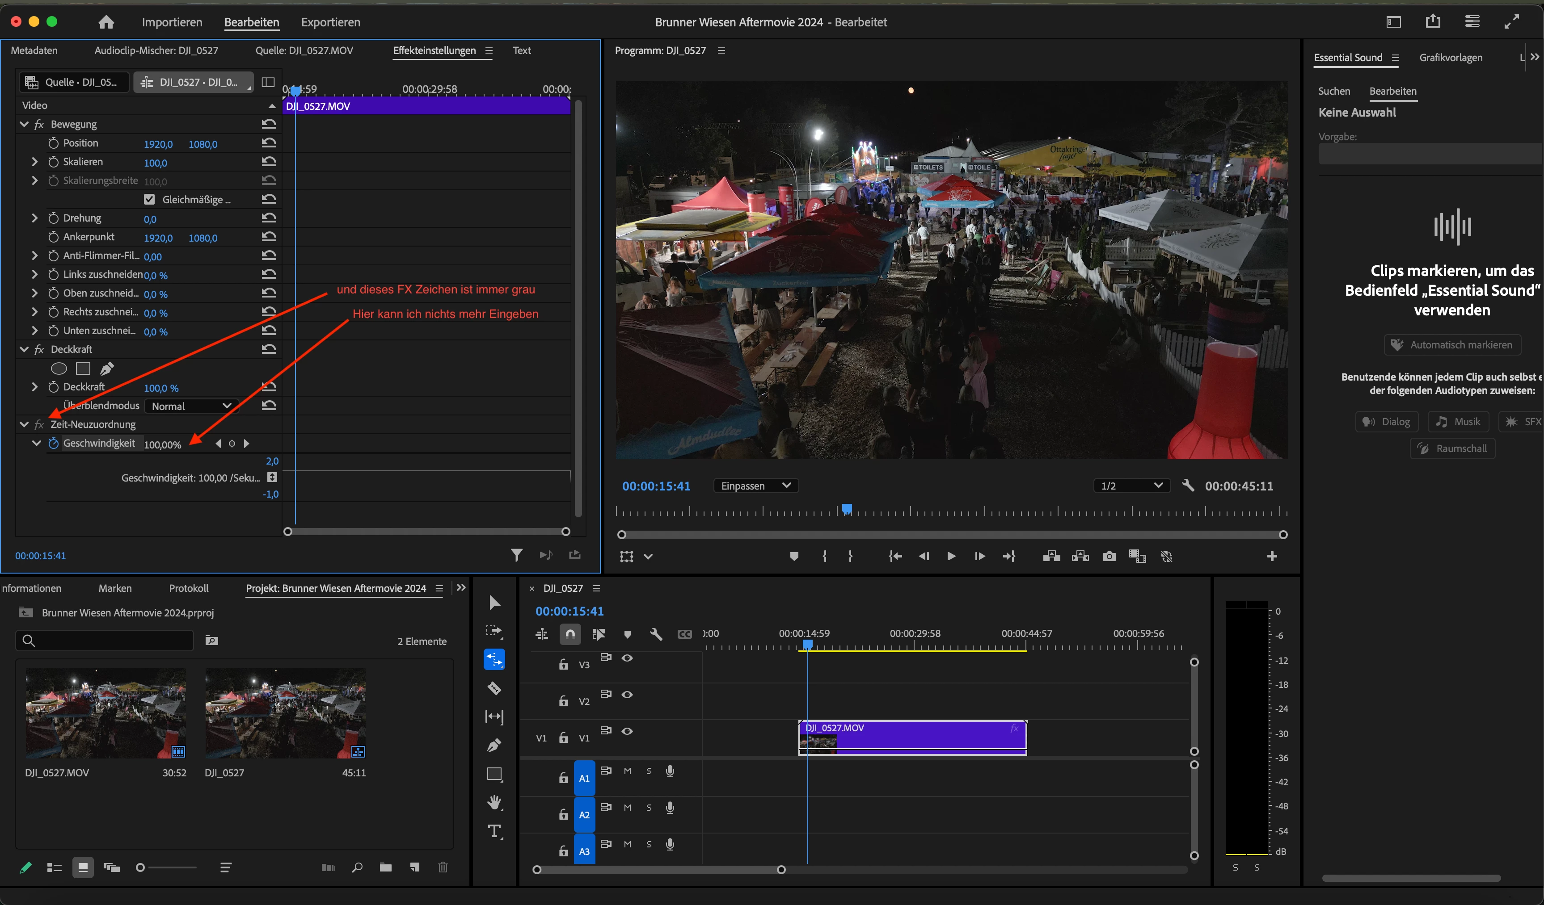Open the Einpassen zoom level dropdown
The image size is (1544, 905).
click(x=755, y=486)
